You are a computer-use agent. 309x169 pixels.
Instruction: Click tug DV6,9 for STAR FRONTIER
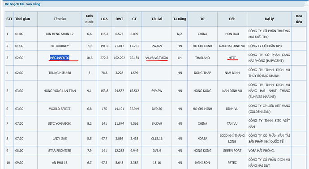157,151
